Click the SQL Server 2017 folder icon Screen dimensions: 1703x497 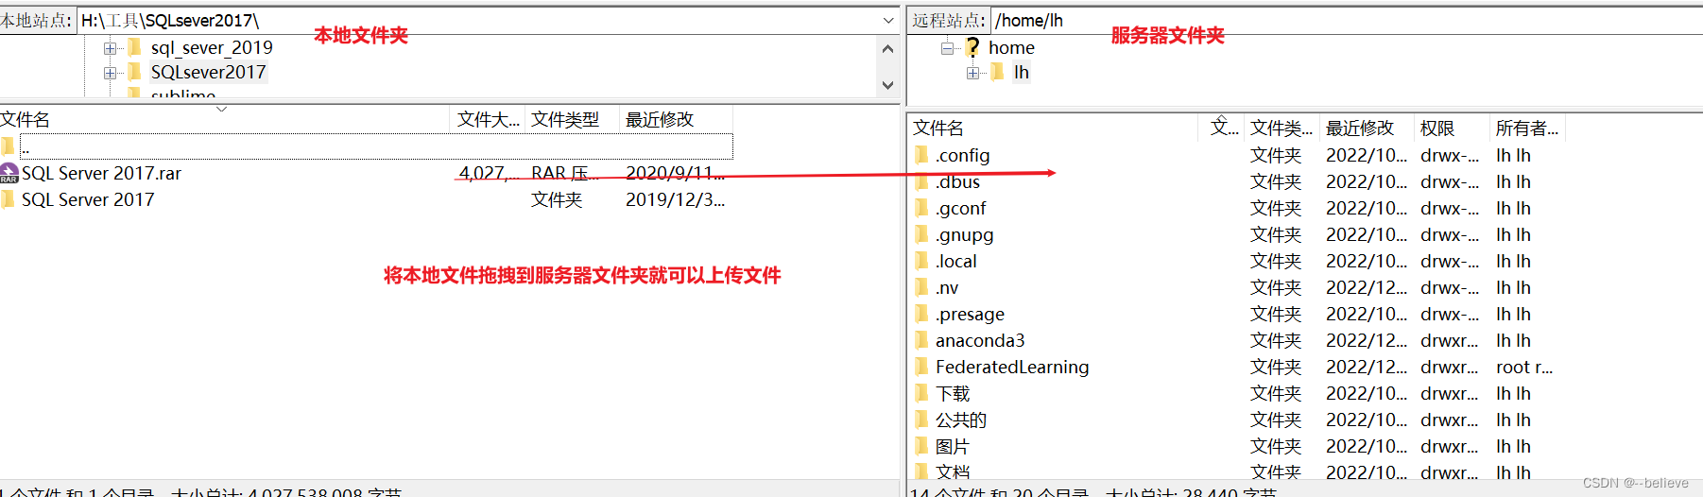pos(9,199)
